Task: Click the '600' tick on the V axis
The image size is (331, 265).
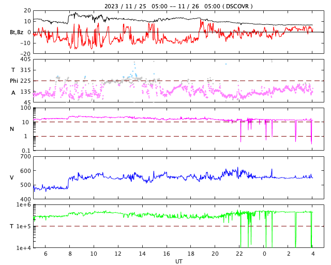Action: pyautogui.click(x=25, y=171)
